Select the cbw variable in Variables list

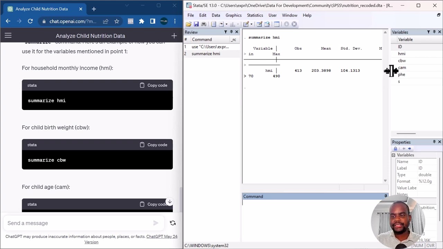point(417,61)
